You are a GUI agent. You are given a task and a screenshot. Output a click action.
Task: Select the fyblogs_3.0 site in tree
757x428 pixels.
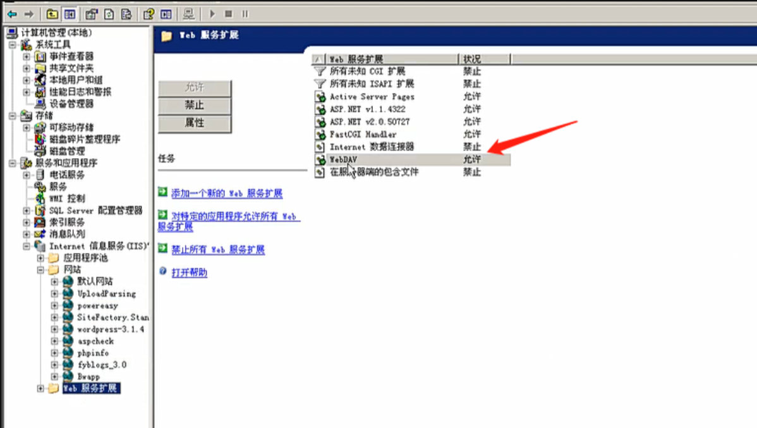[102, 365]
